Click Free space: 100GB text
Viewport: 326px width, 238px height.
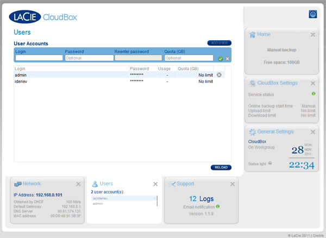click(281, 62)
